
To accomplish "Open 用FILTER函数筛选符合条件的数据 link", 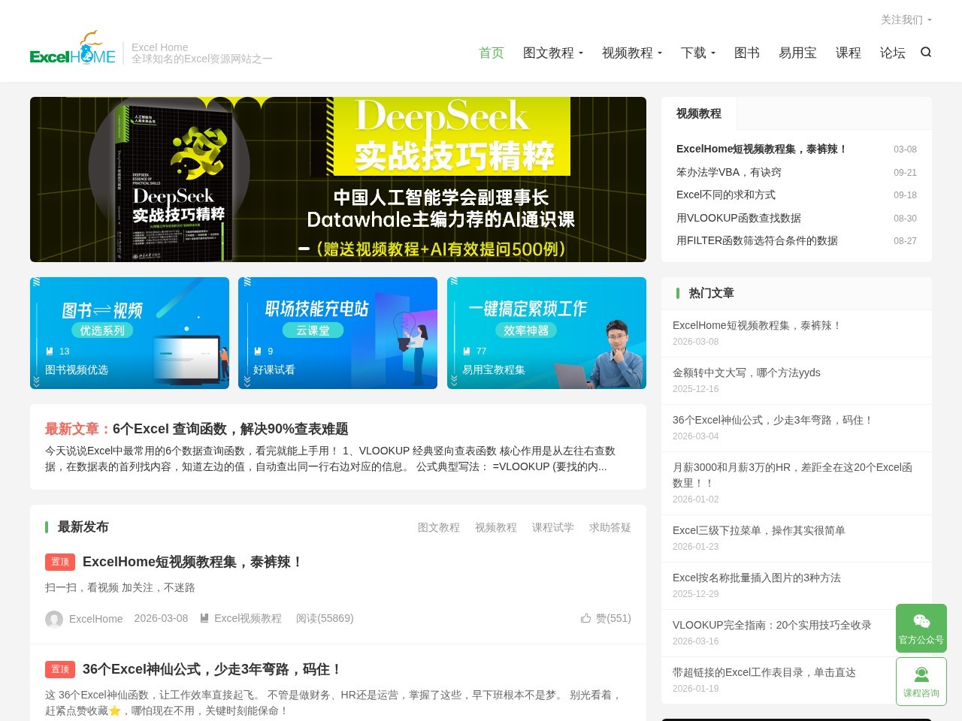I will pos(757,240).
